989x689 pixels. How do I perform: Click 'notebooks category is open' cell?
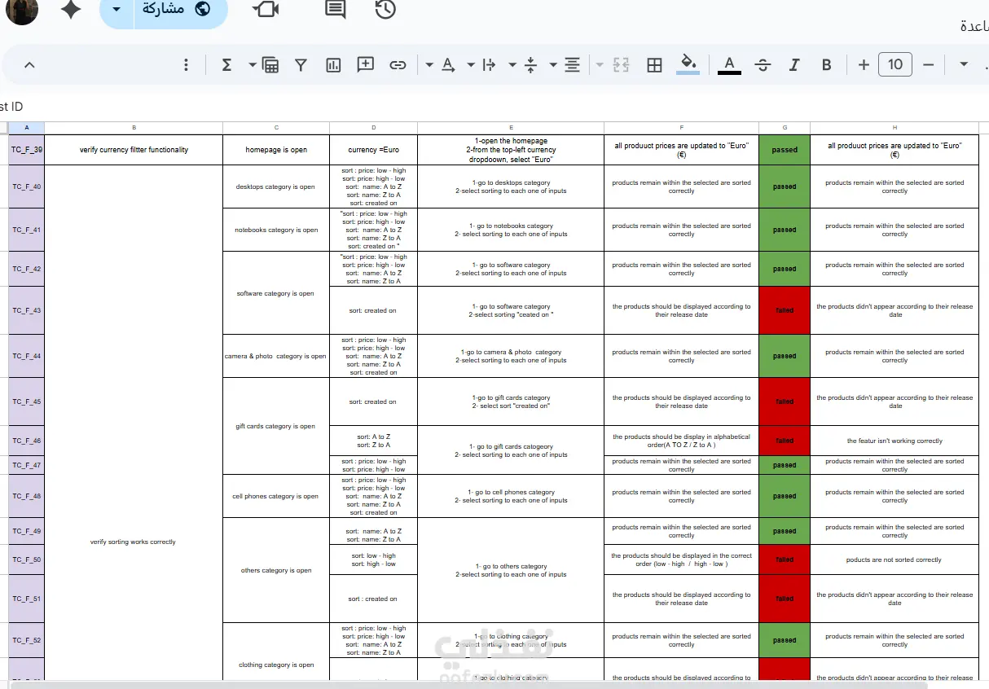(x=276, y=230)
